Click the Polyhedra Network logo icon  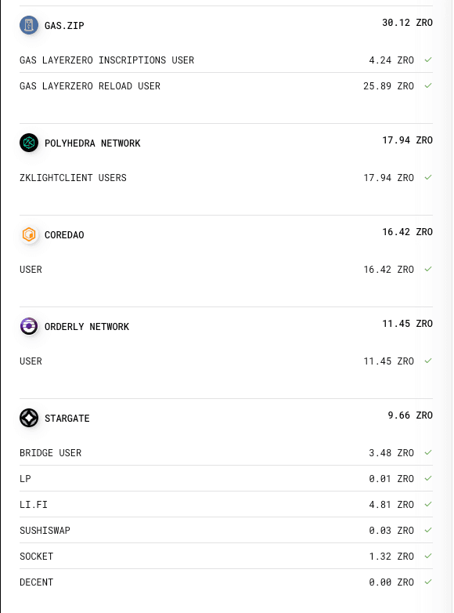[29, 143]
